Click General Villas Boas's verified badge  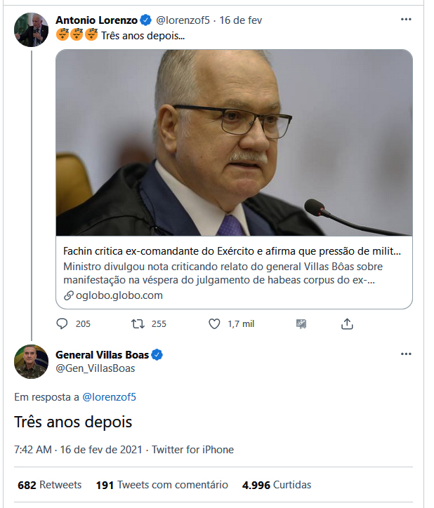click(158, 355)
